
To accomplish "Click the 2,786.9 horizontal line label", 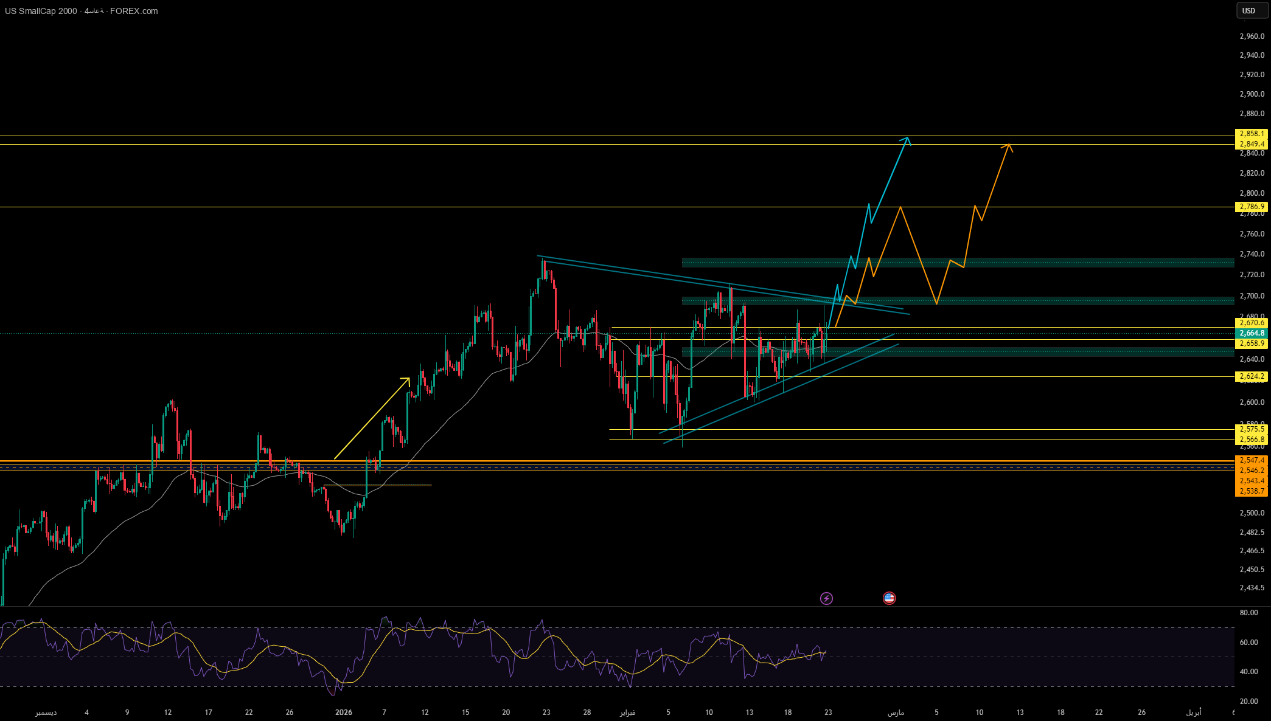I will [x=1251, y=207].
